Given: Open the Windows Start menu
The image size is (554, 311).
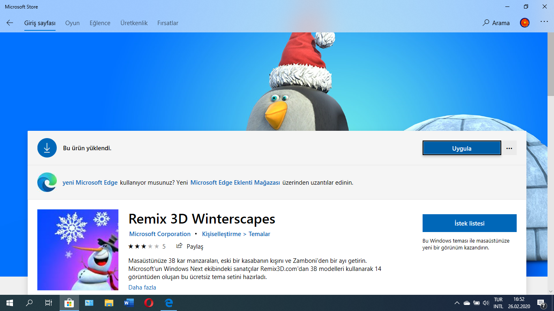Looking at the screenshot, I should (10, 303).
